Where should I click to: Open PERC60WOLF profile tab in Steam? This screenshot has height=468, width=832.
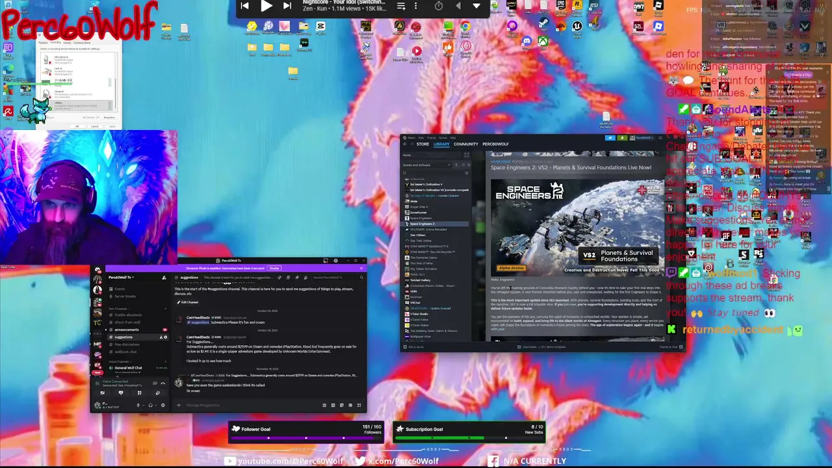495,144
